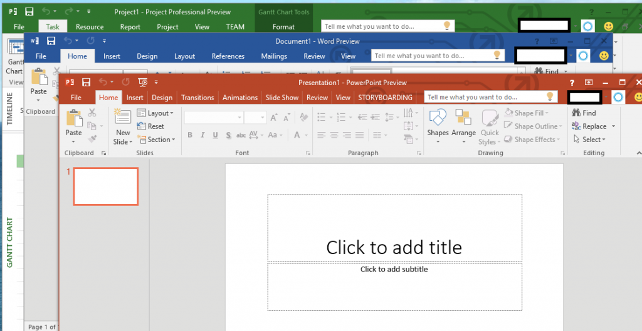Open the font size combo box in PowerPoint
This screenshot has height=331, width=642.
point(256,118)
